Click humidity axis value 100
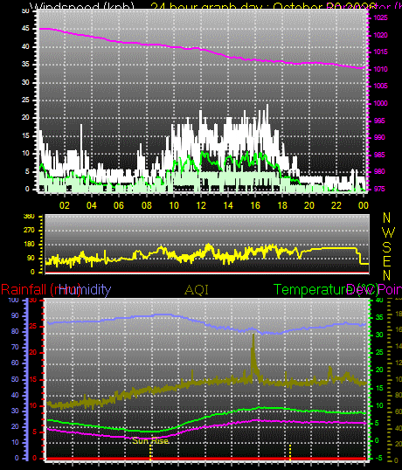Screen dimensions: 402x470 pos(13,300)
